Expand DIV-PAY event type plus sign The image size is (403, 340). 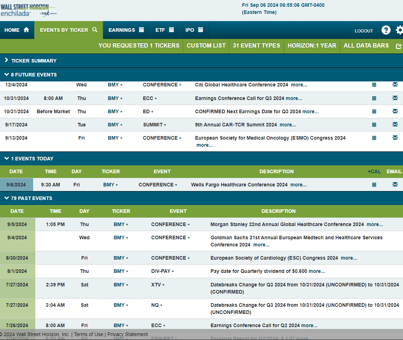click(173, 271)
